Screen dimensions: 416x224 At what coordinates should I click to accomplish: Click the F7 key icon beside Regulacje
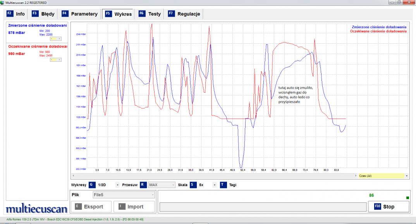(171, 14)
